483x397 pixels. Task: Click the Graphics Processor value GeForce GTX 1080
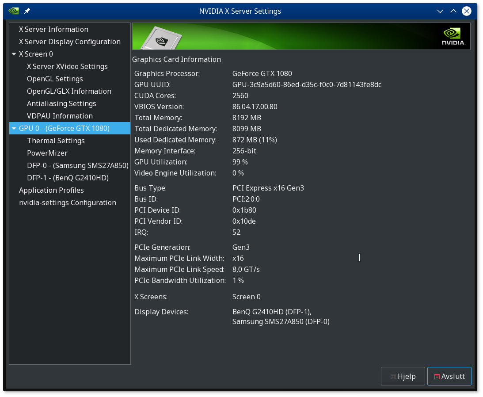pyautogui.click(x=262, y=73)
